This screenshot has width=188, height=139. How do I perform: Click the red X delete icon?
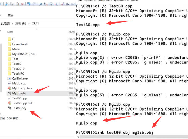[22, 4]
